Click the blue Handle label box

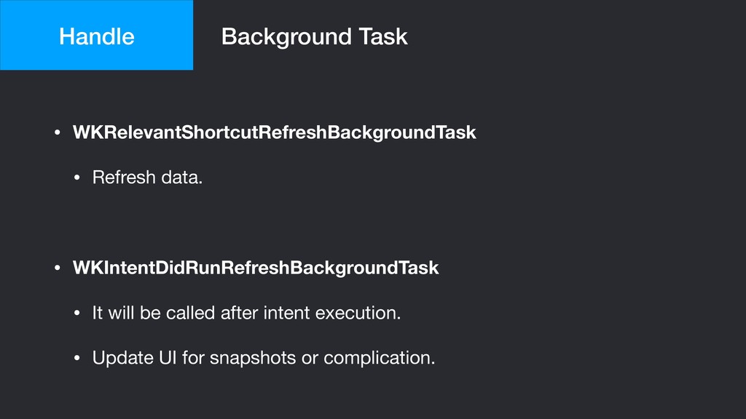tap(97, 35)
